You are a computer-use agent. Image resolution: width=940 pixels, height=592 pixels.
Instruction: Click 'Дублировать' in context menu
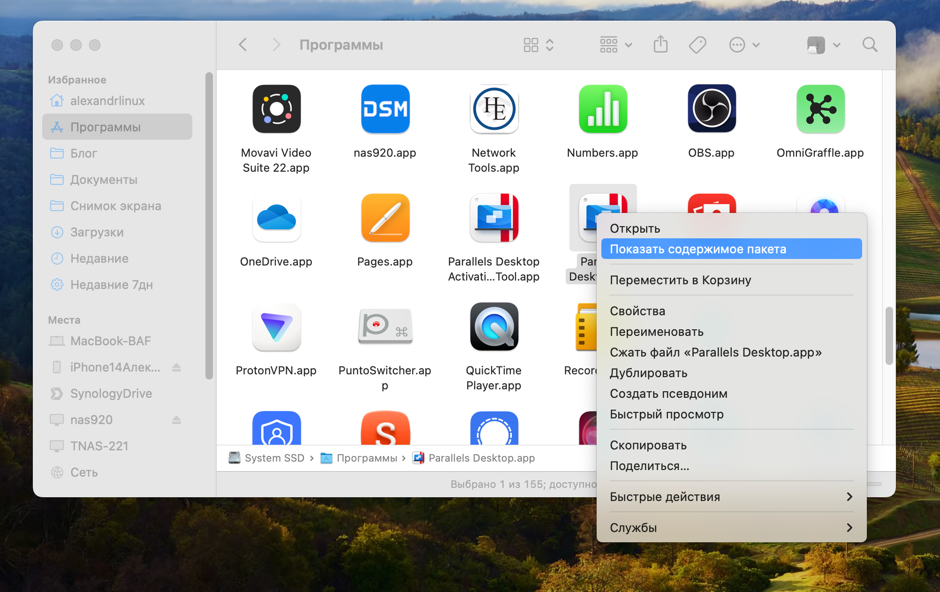click(x=648, y=372)
